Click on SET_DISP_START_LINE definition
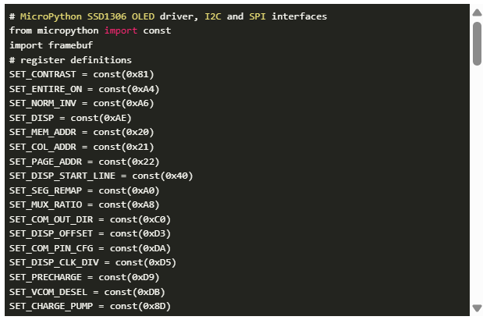Viewport: 483px width, 320px height. pyautogui.click(x=101, y=176)
